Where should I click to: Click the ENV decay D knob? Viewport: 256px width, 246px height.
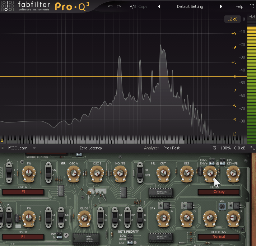[187, 218]
